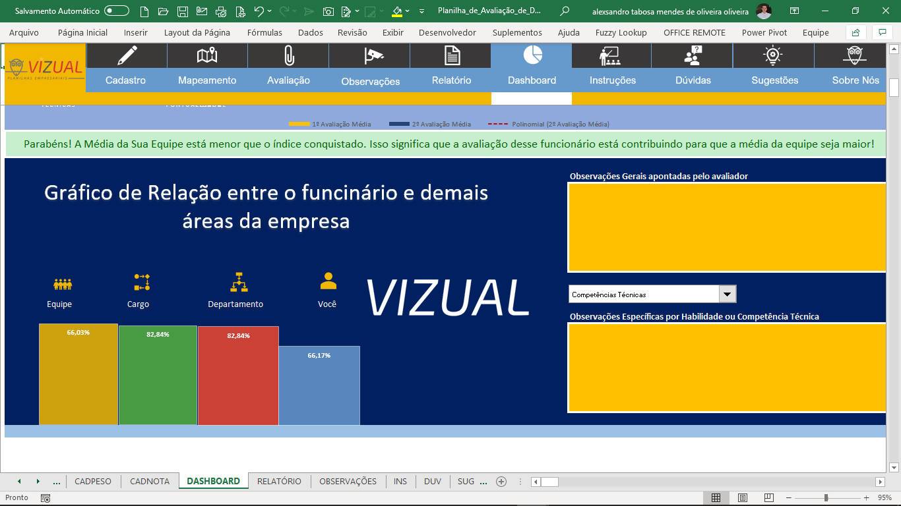Open the Fuzzy Lookup tab

coord(621,32)
